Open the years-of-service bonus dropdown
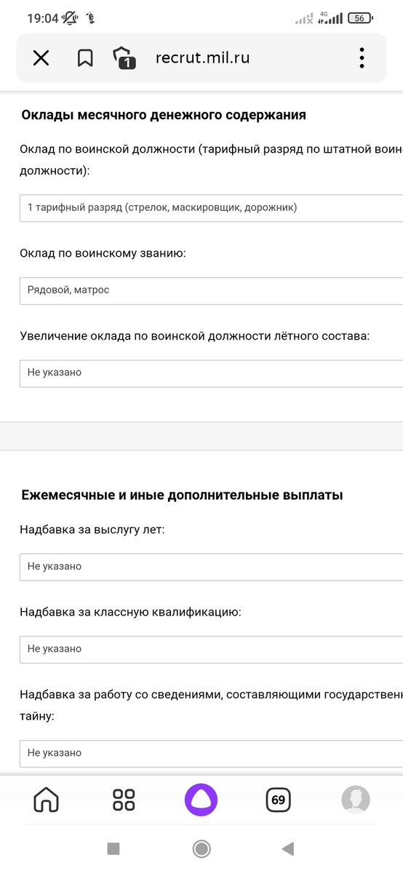 (212, 566)
